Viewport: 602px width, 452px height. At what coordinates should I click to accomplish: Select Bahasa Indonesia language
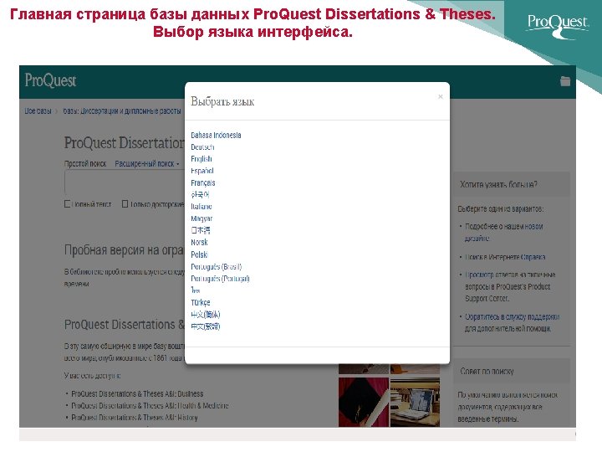pos(216,135)
